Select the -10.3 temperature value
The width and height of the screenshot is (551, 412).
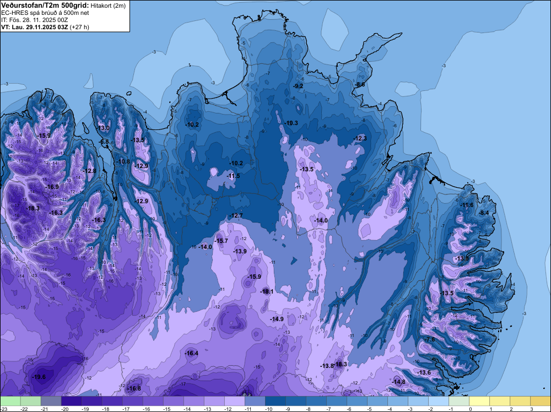[291, 123]
